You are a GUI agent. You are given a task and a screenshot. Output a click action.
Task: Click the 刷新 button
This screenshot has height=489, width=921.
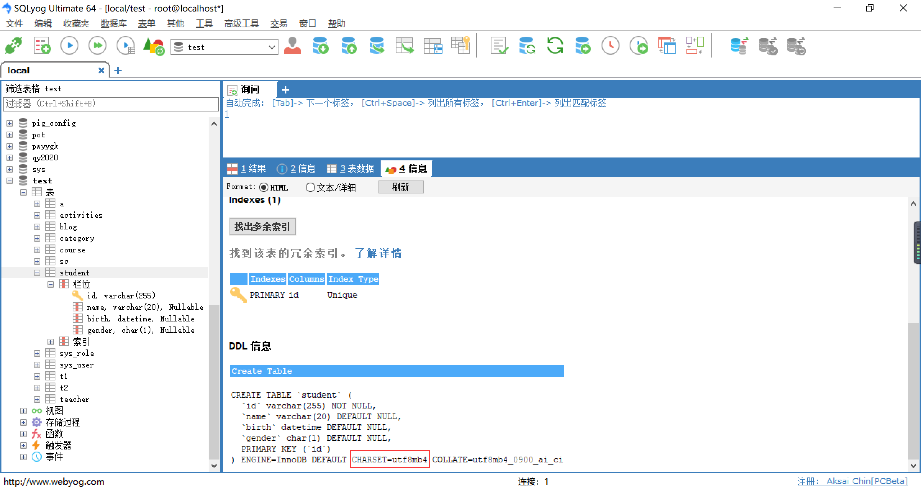pos(401,187)
